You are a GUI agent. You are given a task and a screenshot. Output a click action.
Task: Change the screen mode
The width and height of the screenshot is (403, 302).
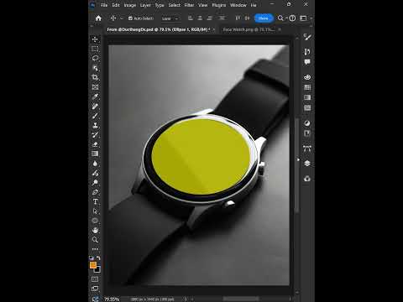(x=95, y=289)
